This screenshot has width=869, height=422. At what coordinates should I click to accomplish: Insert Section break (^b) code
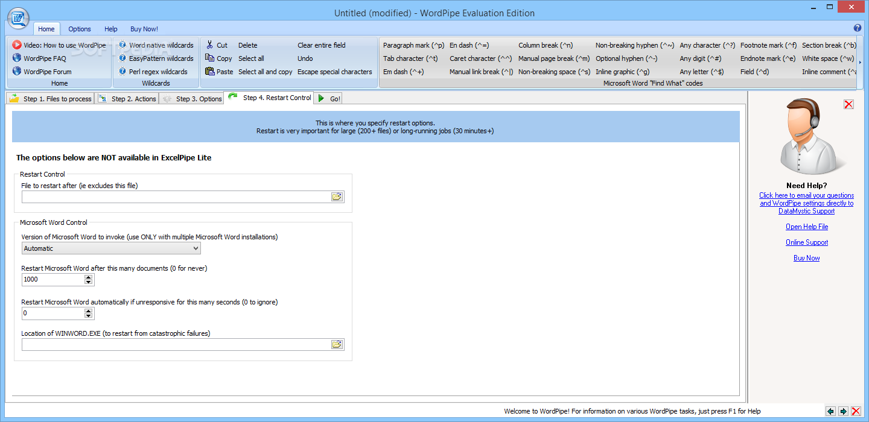829,45
